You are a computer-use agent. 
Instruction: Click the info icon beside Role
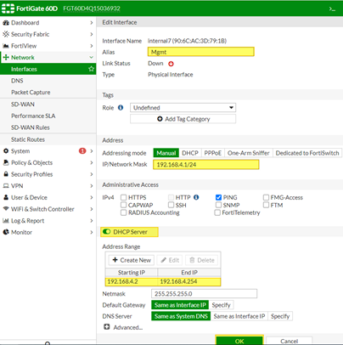[121, 108]
